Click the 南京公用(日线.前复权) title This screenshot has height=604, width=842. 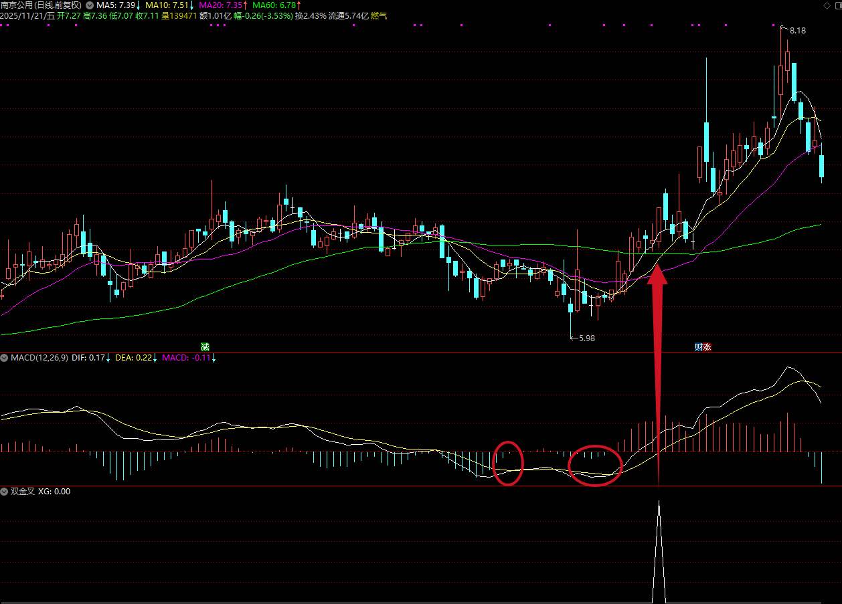coord(41,5)
